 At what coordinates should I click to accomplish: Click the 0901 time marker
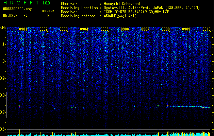point(23,29)
